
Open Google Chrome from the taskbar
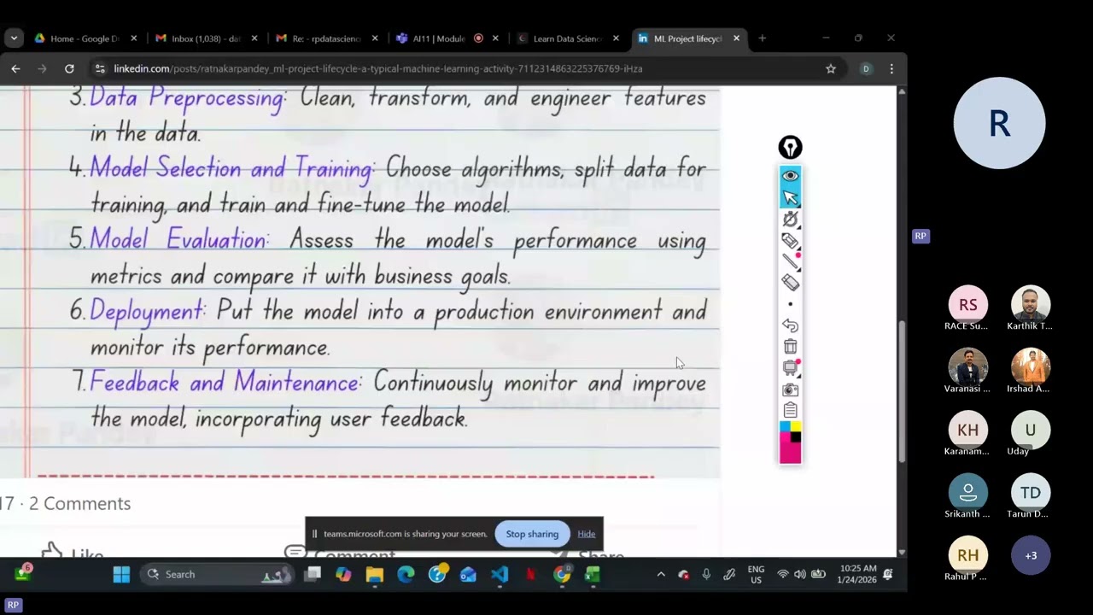click(x=562, y=575)
